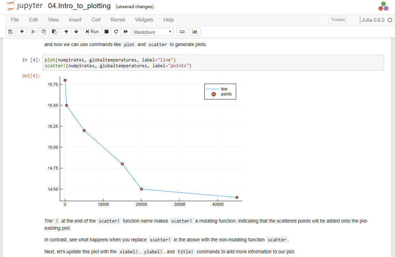The image size is (395, 257).
Task: Move the selected cell down
Action: [x=76, y=32]
